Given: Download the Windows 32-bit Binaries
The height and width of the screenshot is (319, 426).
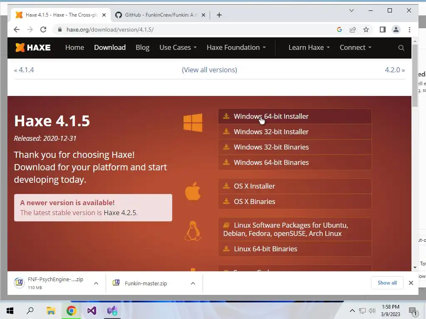Looking at the screenshot, I should (x=295, y=147).
